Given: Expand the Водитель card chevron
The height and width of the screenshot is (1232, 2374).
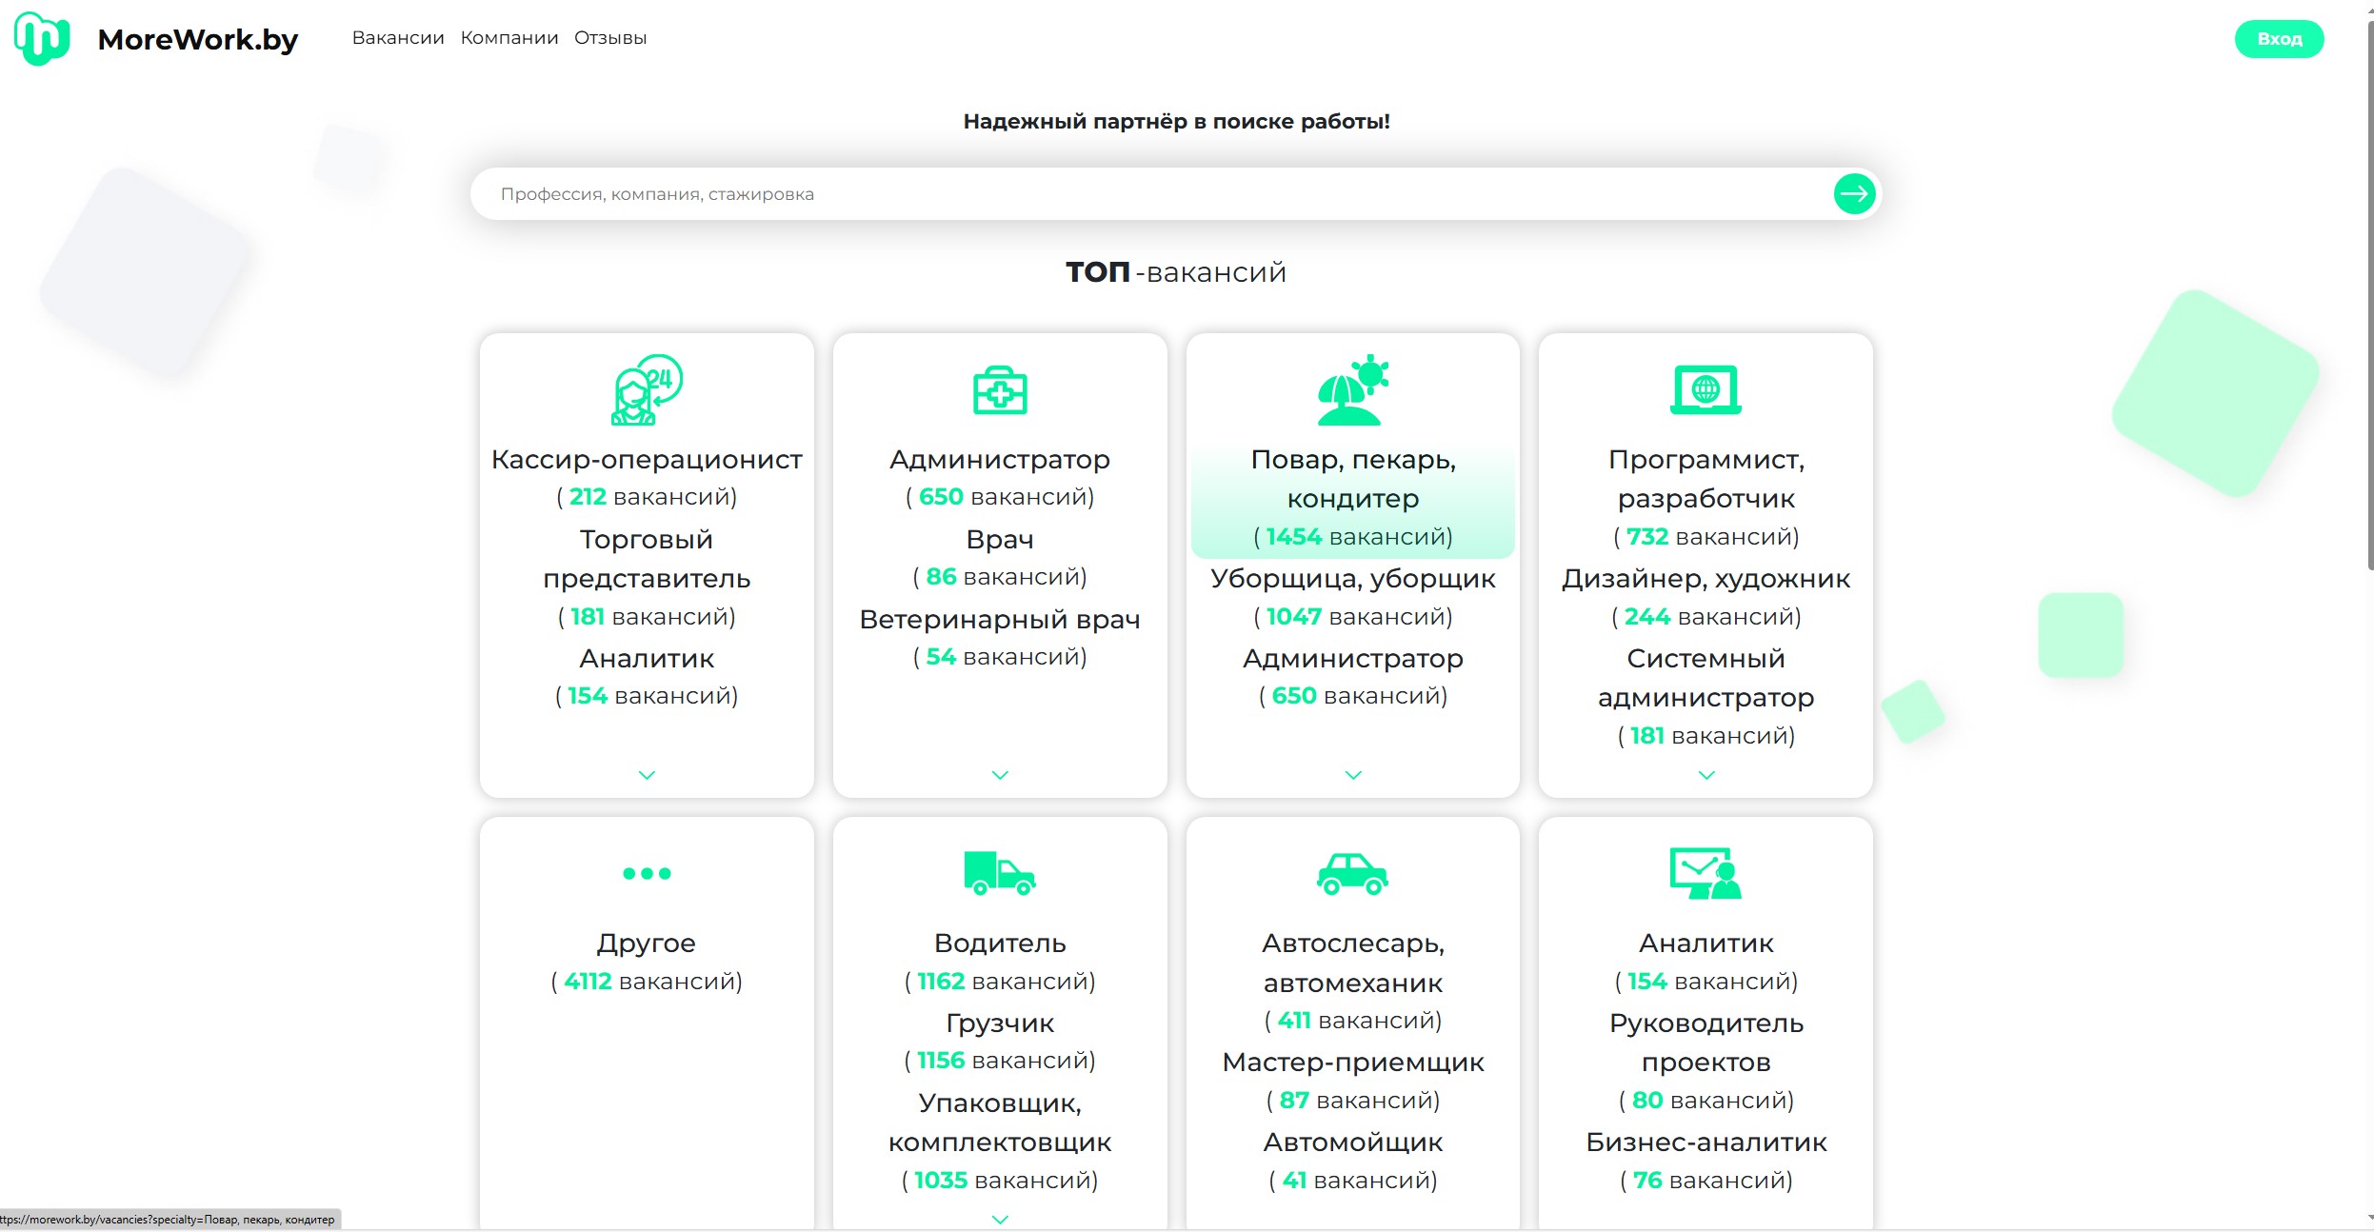Looking at the screenshot, I should coord(1000,1219).
